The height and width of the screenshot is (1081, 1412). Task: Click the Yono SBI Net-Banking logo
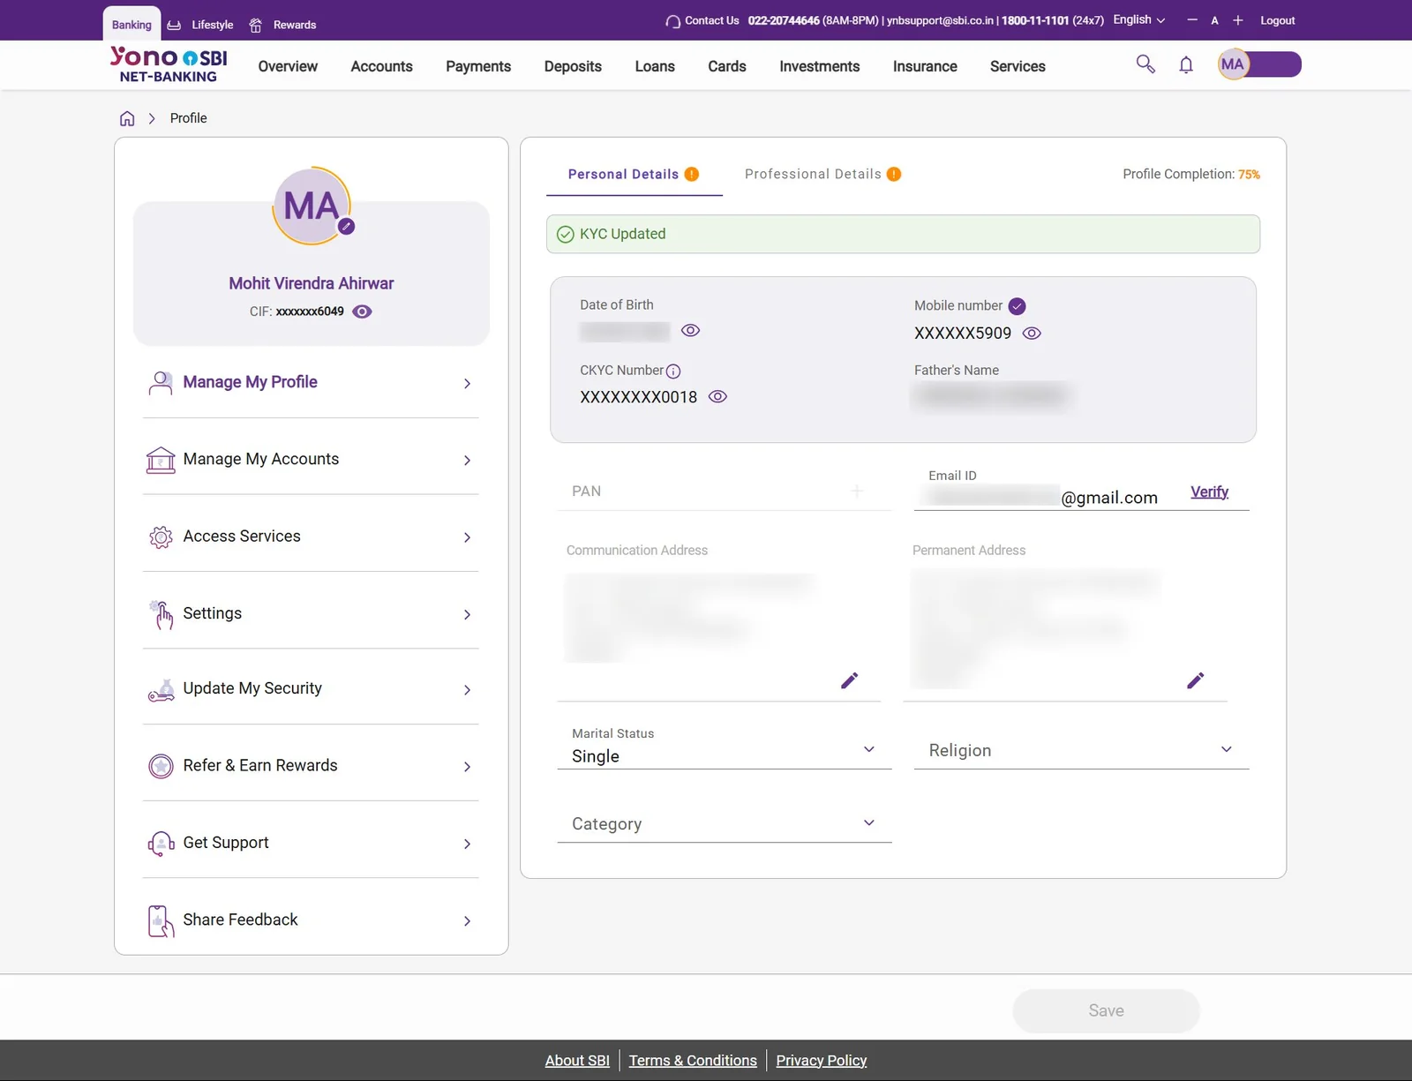point(169,64)
